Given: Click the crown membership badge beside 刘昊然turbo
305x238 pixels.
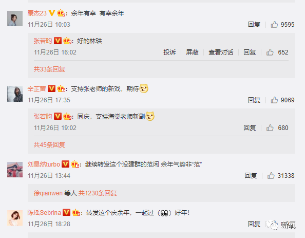Looking at the screenshot, I should [x=75, y=164].
